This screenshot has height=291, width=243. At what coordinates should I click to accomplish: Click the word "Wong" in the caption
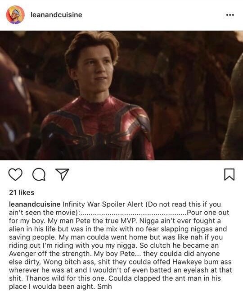point(53,262)
